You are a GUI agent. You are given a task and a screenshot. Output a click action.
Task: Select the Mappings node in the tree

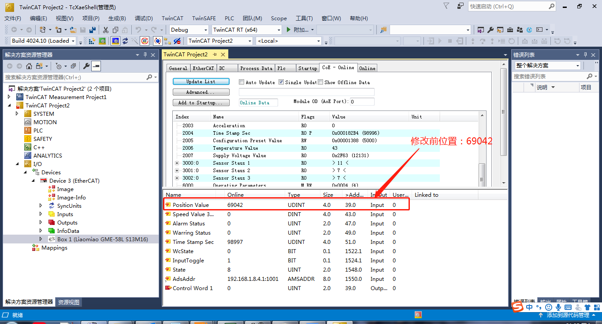(54, 248)
